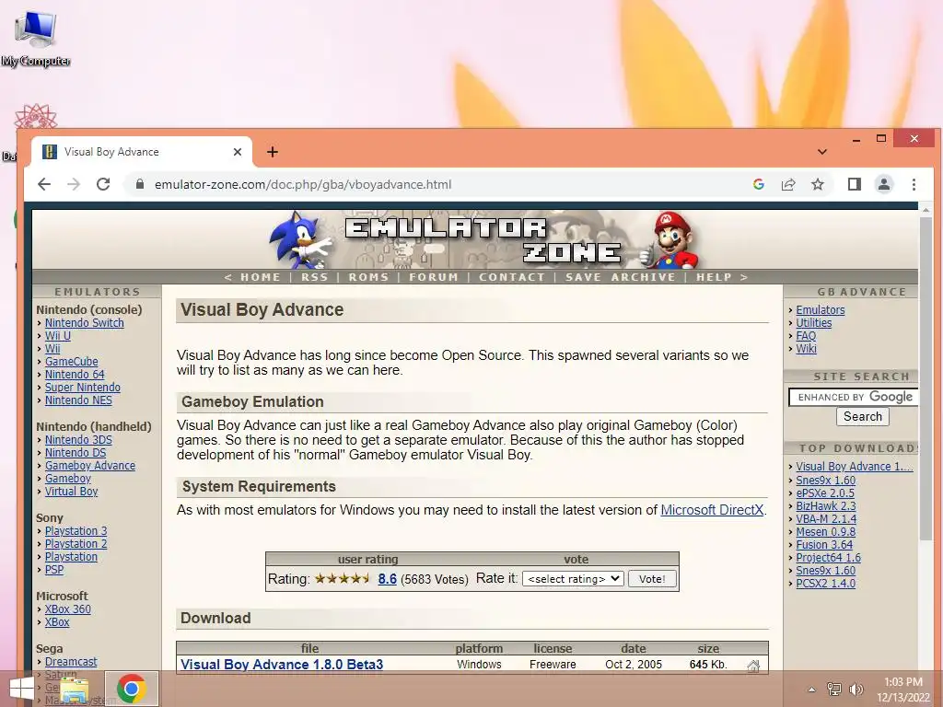Open GB Advance Utilities link
Image resolution: width=943 pixels, height=707 pixels.
(x=814, y=323)
